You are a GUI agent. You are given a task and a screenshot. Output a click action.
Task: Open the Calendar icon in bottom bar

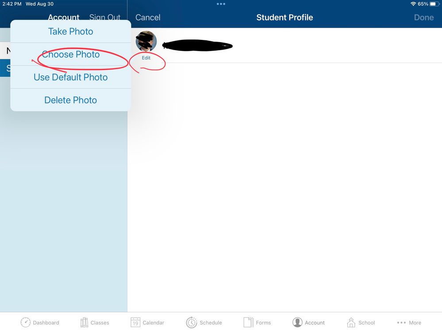(135, 322)
